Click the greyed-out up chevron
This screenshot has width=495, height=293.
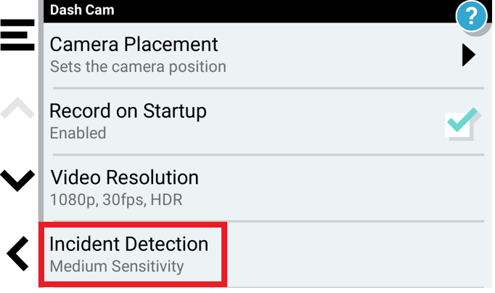pos(17,108)
